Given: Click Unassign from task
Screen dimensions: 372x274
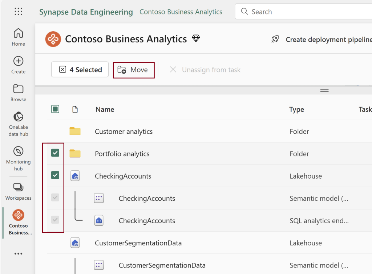Looking at the screenshot, I should click(205, 70).
